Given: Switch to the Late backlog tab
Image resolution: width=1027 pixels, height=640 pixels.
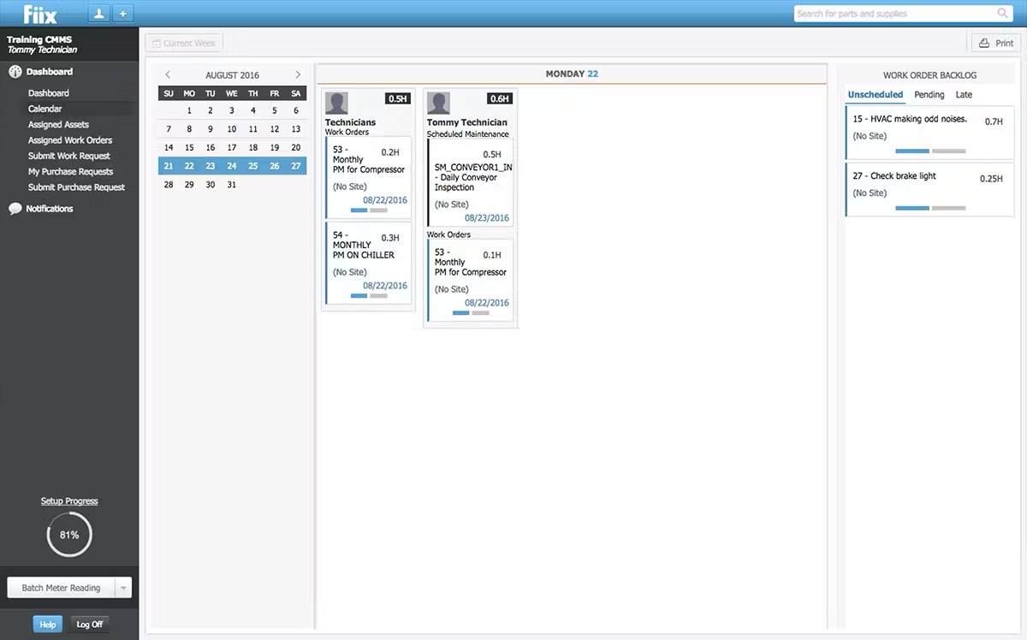Looking at the screenshot, I should pos(963,94).
